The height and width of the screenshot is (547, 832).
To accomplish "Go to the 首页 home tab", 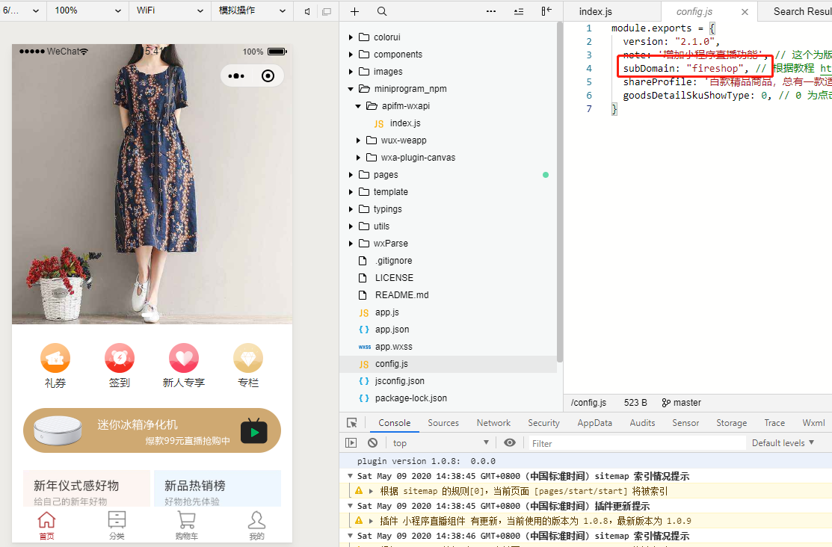I will click(46, 525).
